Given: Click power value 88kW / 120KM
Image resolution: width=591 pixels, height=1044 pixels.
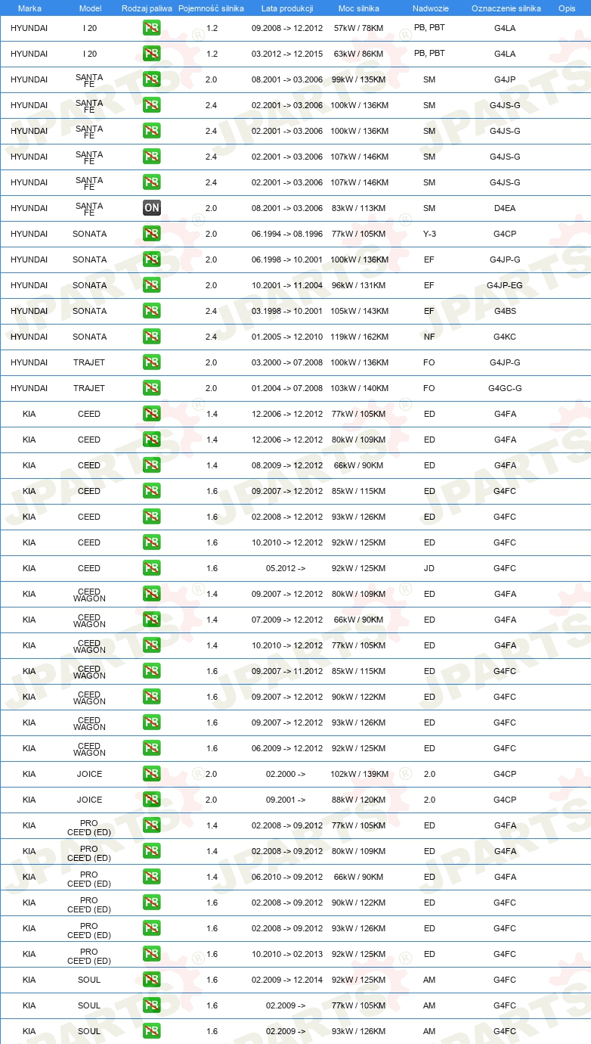Looking at the screenshot, I should click(x=360, y=800).
